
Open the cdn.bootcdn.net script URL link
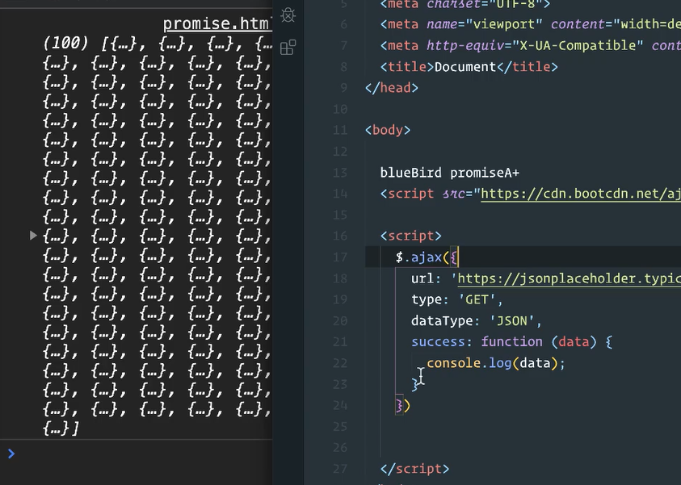coord(581,194)
